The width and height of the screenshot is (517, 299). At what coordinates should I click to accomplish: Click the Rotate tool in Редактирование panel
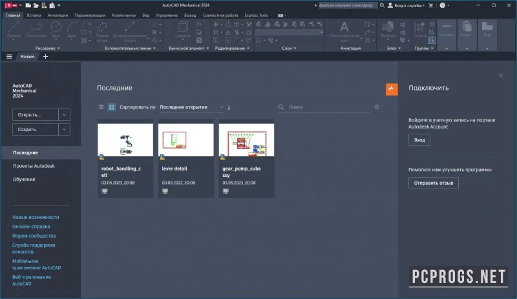(228, 25)
